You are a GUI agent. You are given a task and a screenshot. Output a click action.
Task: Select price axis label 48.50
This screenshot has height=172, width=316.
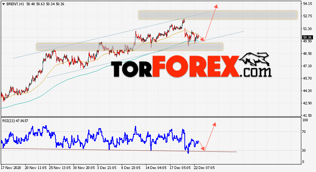pyautogui.click(x=308, y=54)
